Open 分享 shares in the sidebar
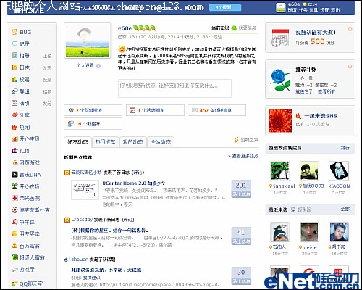Viewport: 362px width, 290px height. pos(24,115)
